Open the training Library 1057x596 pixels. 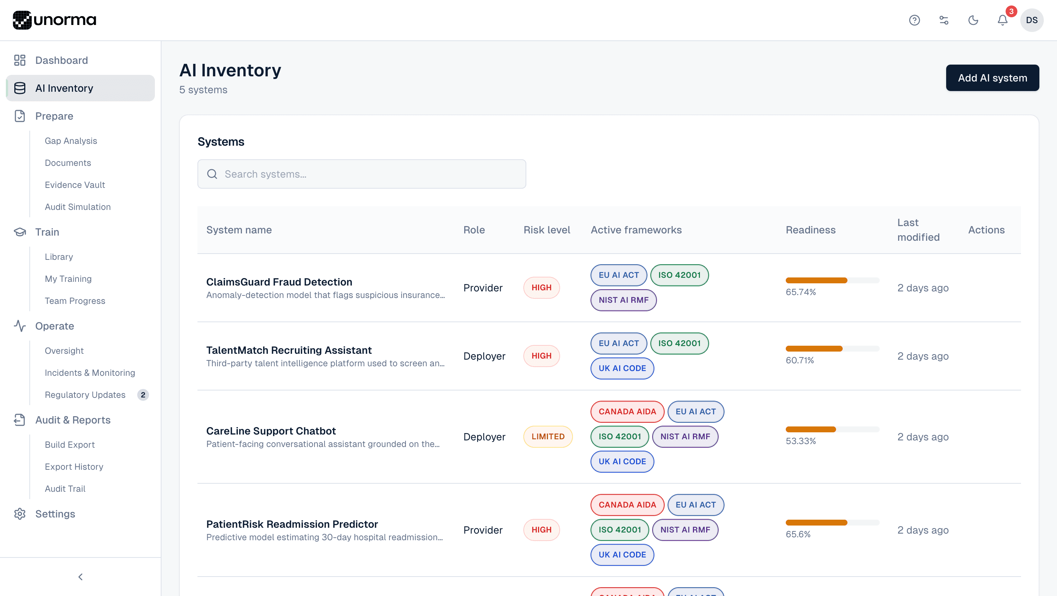(x=59, y=257)
